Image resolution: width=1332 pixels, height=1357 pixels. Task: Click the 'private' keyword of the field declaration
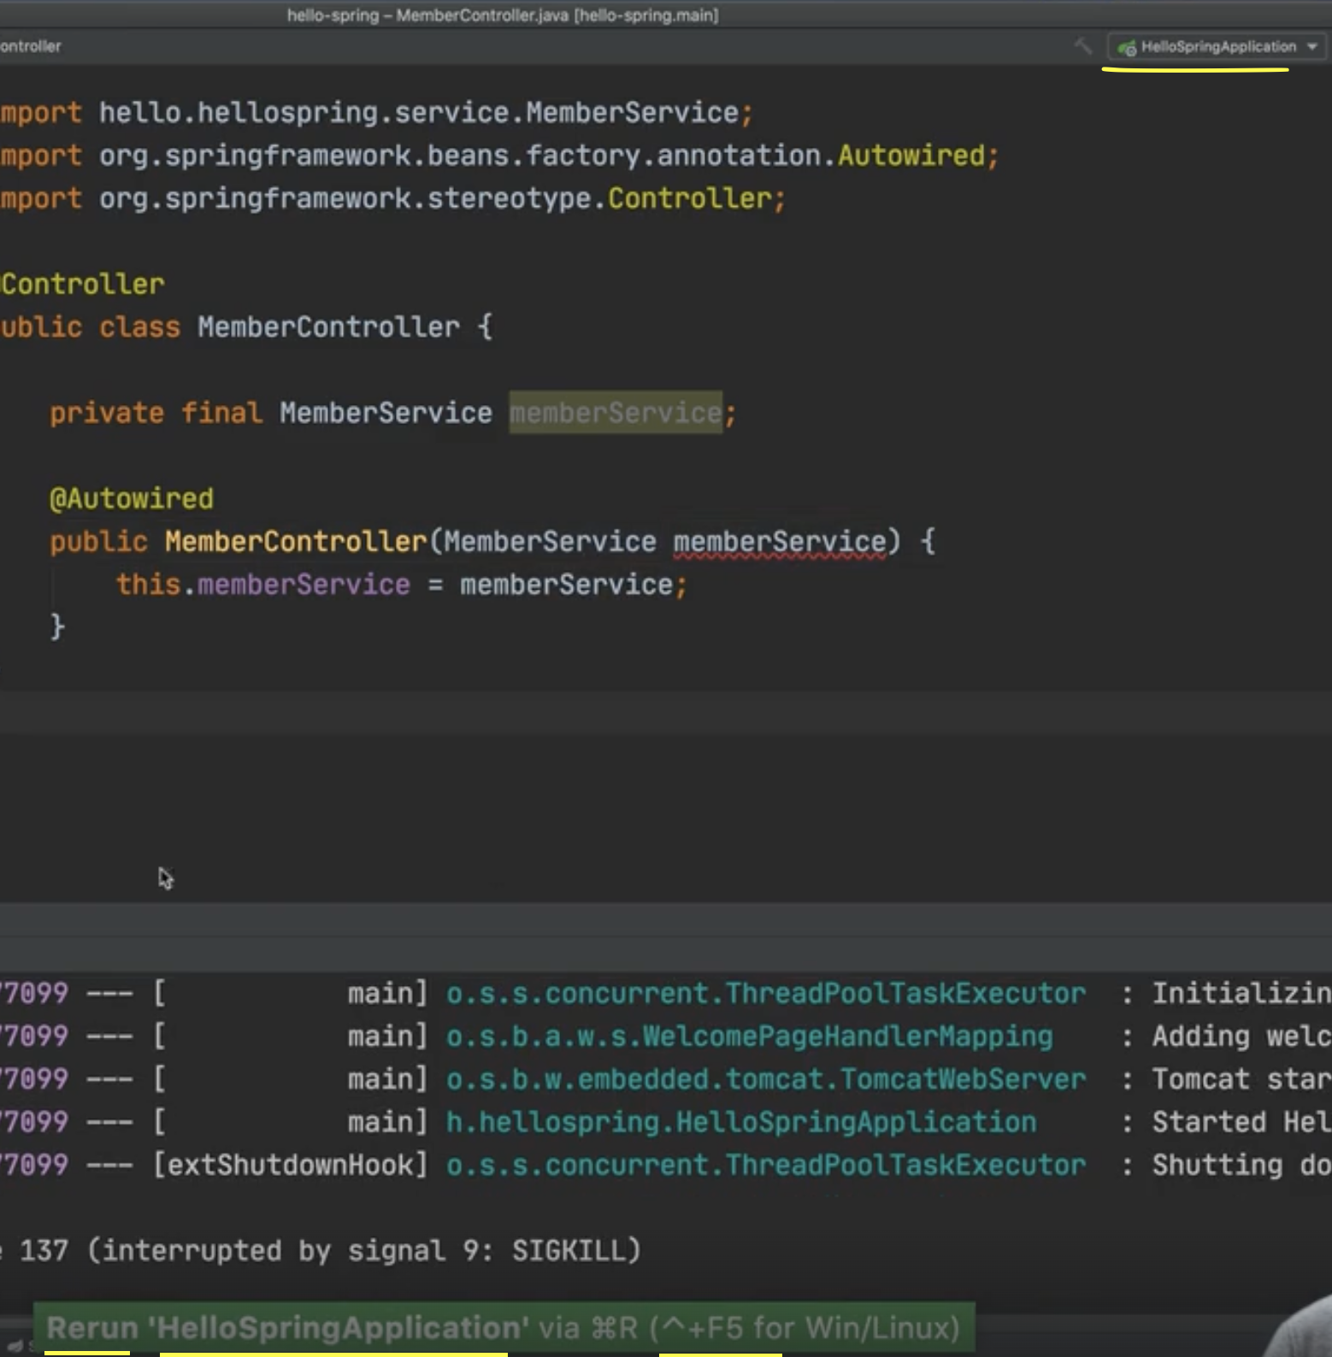pos(107,414)
